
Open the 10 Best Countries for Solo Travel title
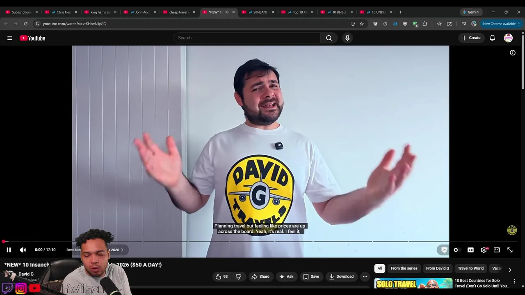[482, 283]
